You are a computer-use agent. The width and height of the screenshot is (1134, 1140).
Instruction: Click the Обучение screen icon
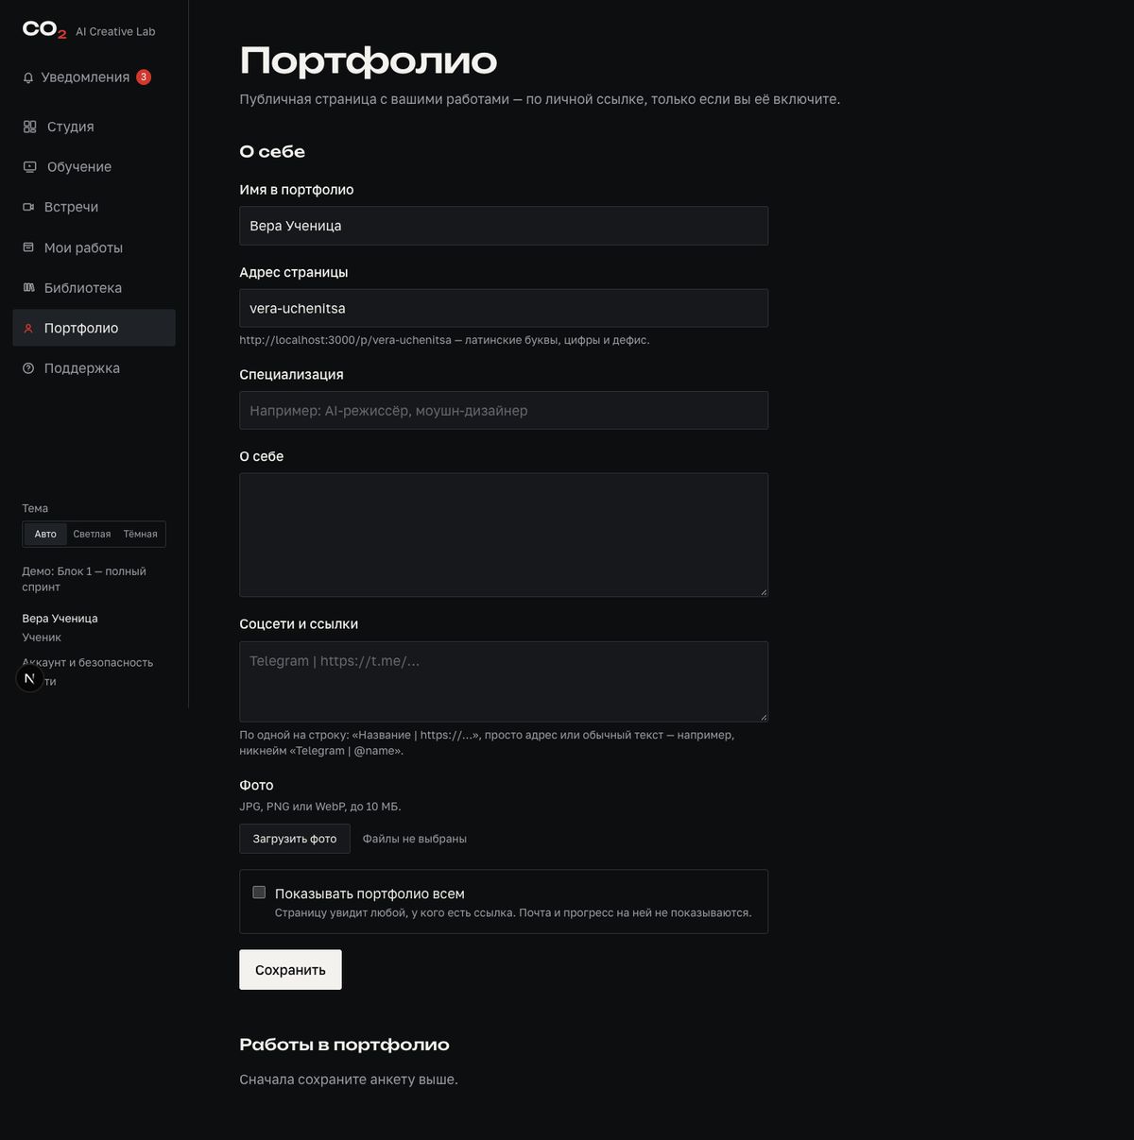[x=29, y=166]
